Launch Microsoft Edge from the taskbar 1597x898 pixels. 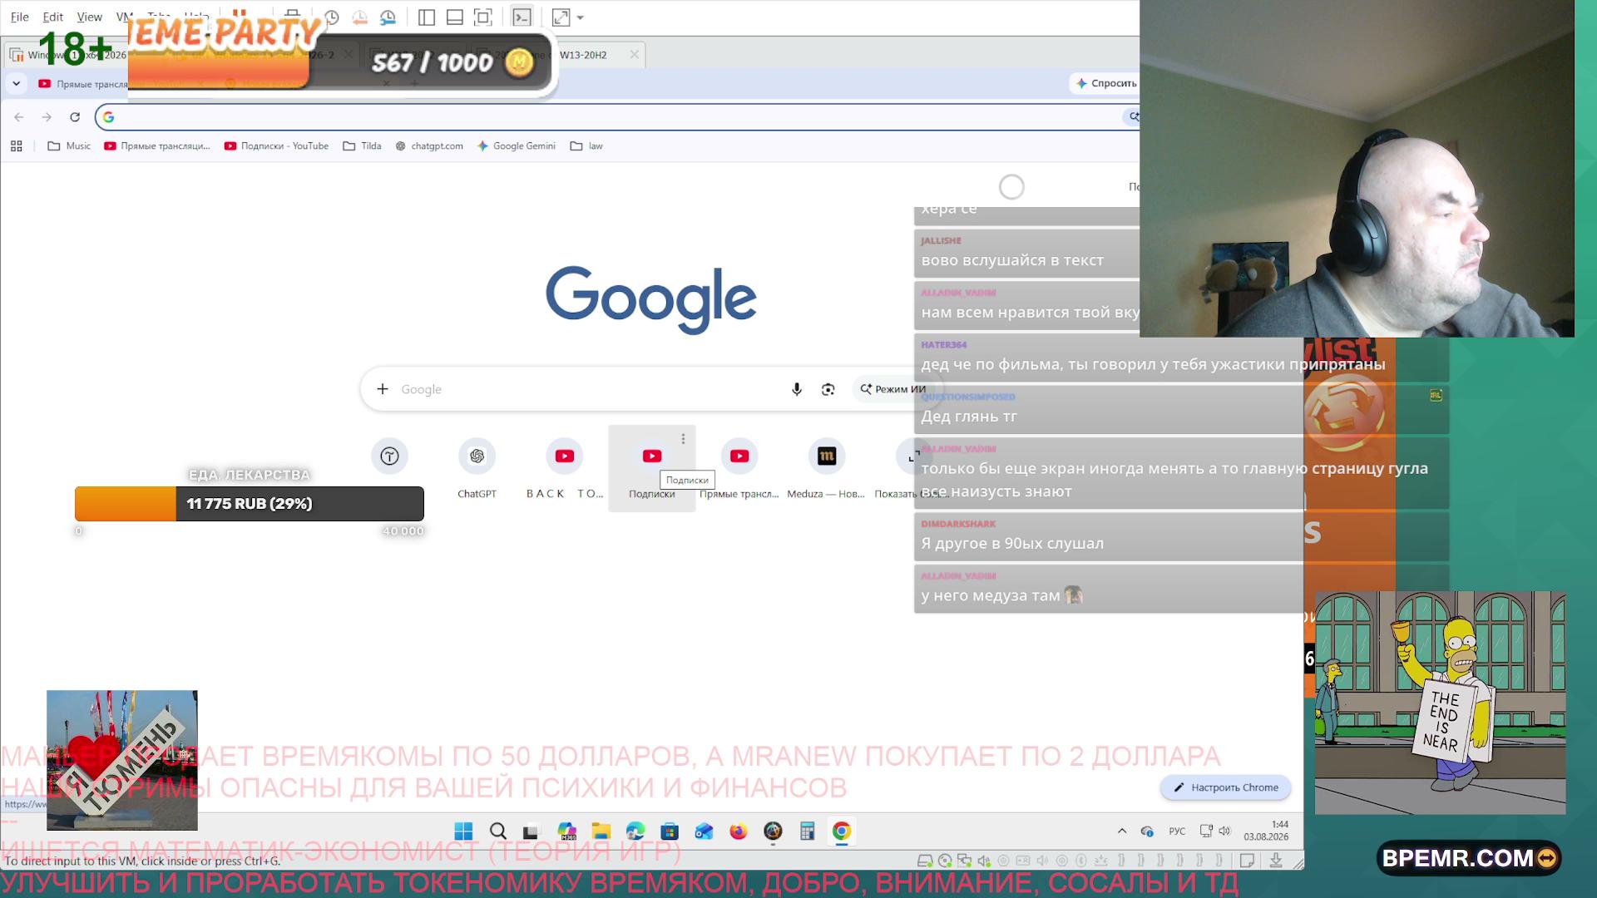click(x=635, y=831)
